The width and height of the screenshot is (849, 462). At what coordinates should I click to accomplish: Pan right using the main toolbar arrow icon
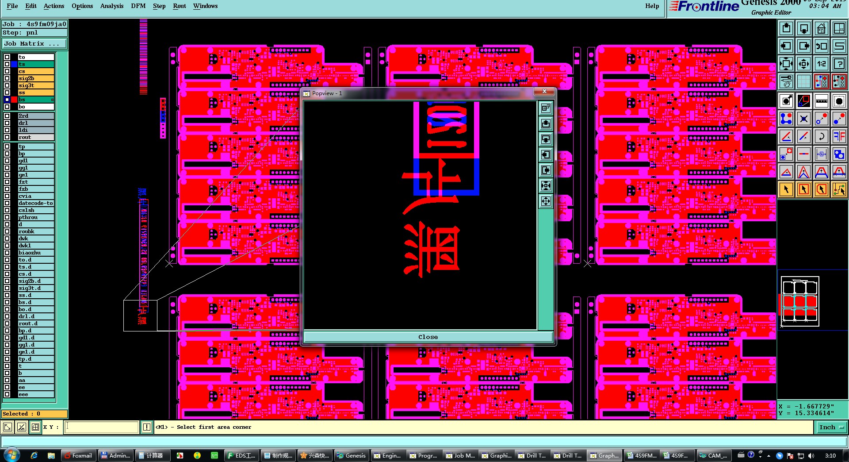pyautogui.click(x=803, y=46)
